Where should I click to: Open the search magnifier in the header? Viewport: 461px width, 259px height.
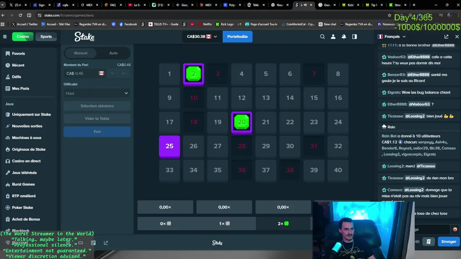[322, 36]
